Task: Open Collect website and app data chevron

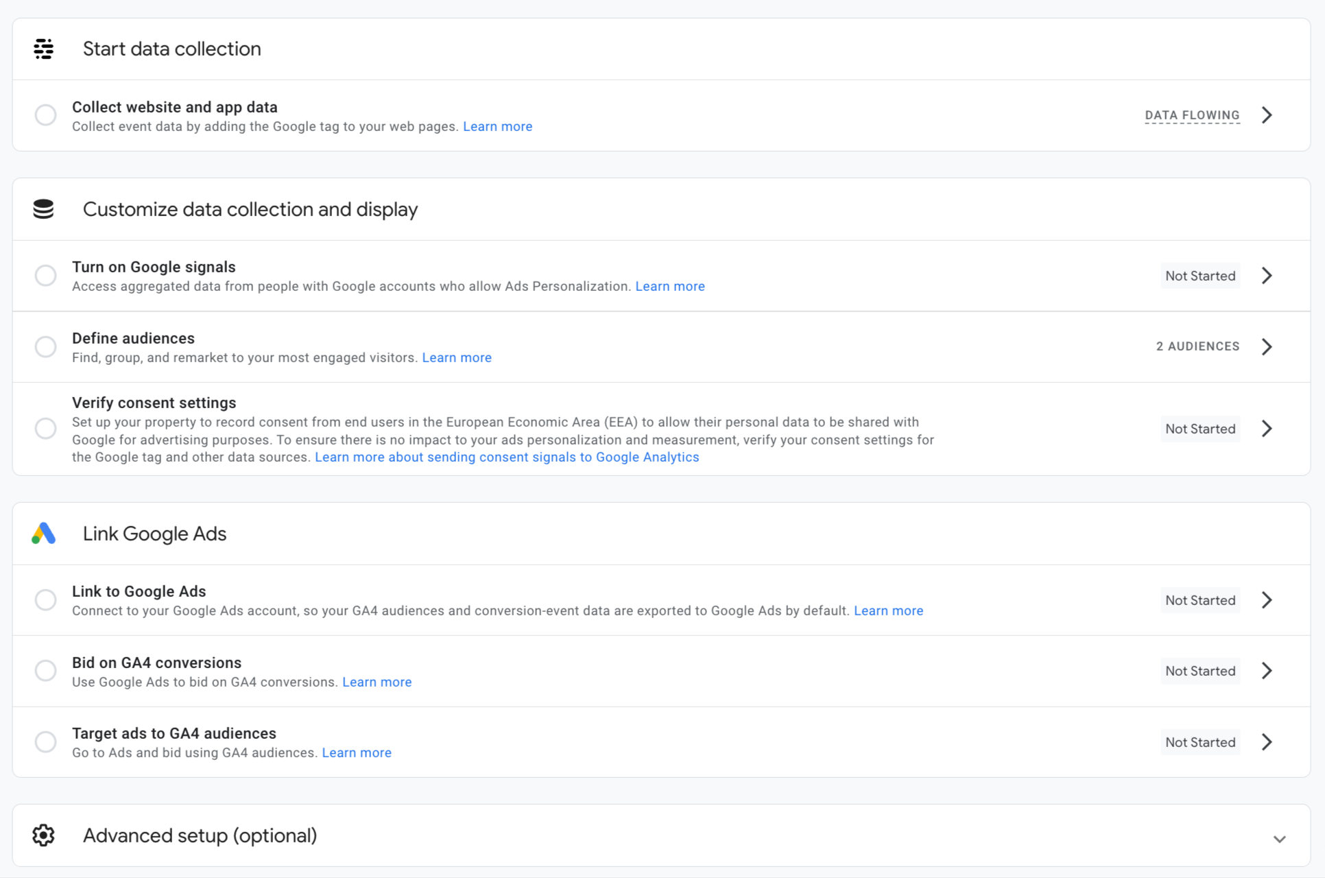Action: 1267,115
